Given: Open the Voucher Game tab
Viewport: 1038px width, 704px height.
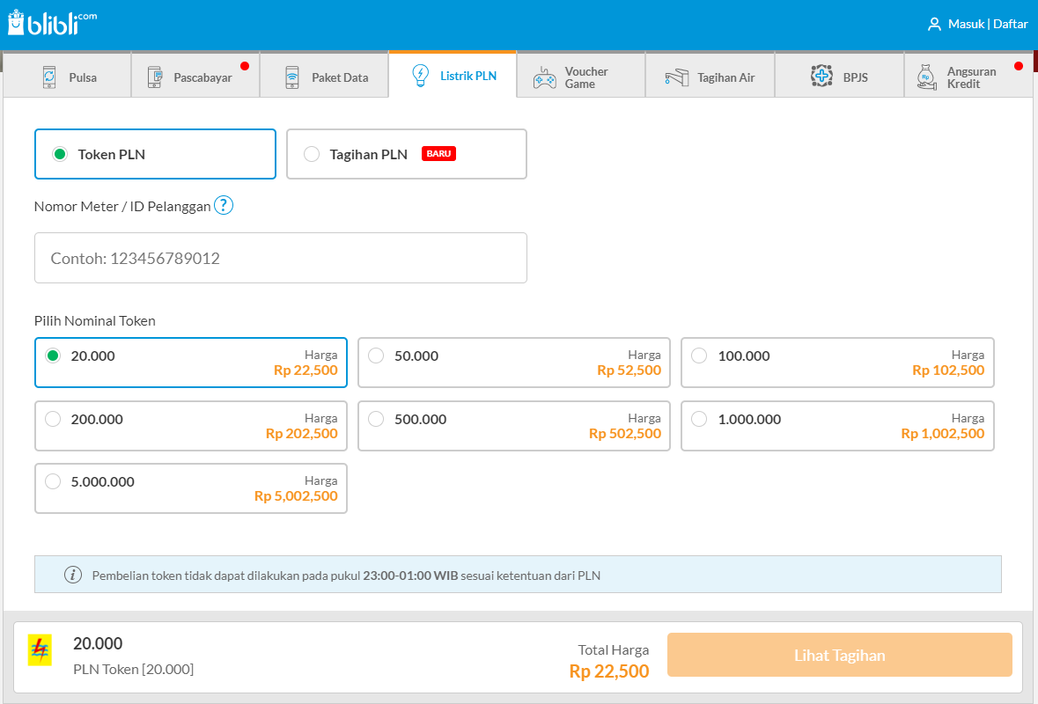Looking at the screenshot, I should (580, 75).
